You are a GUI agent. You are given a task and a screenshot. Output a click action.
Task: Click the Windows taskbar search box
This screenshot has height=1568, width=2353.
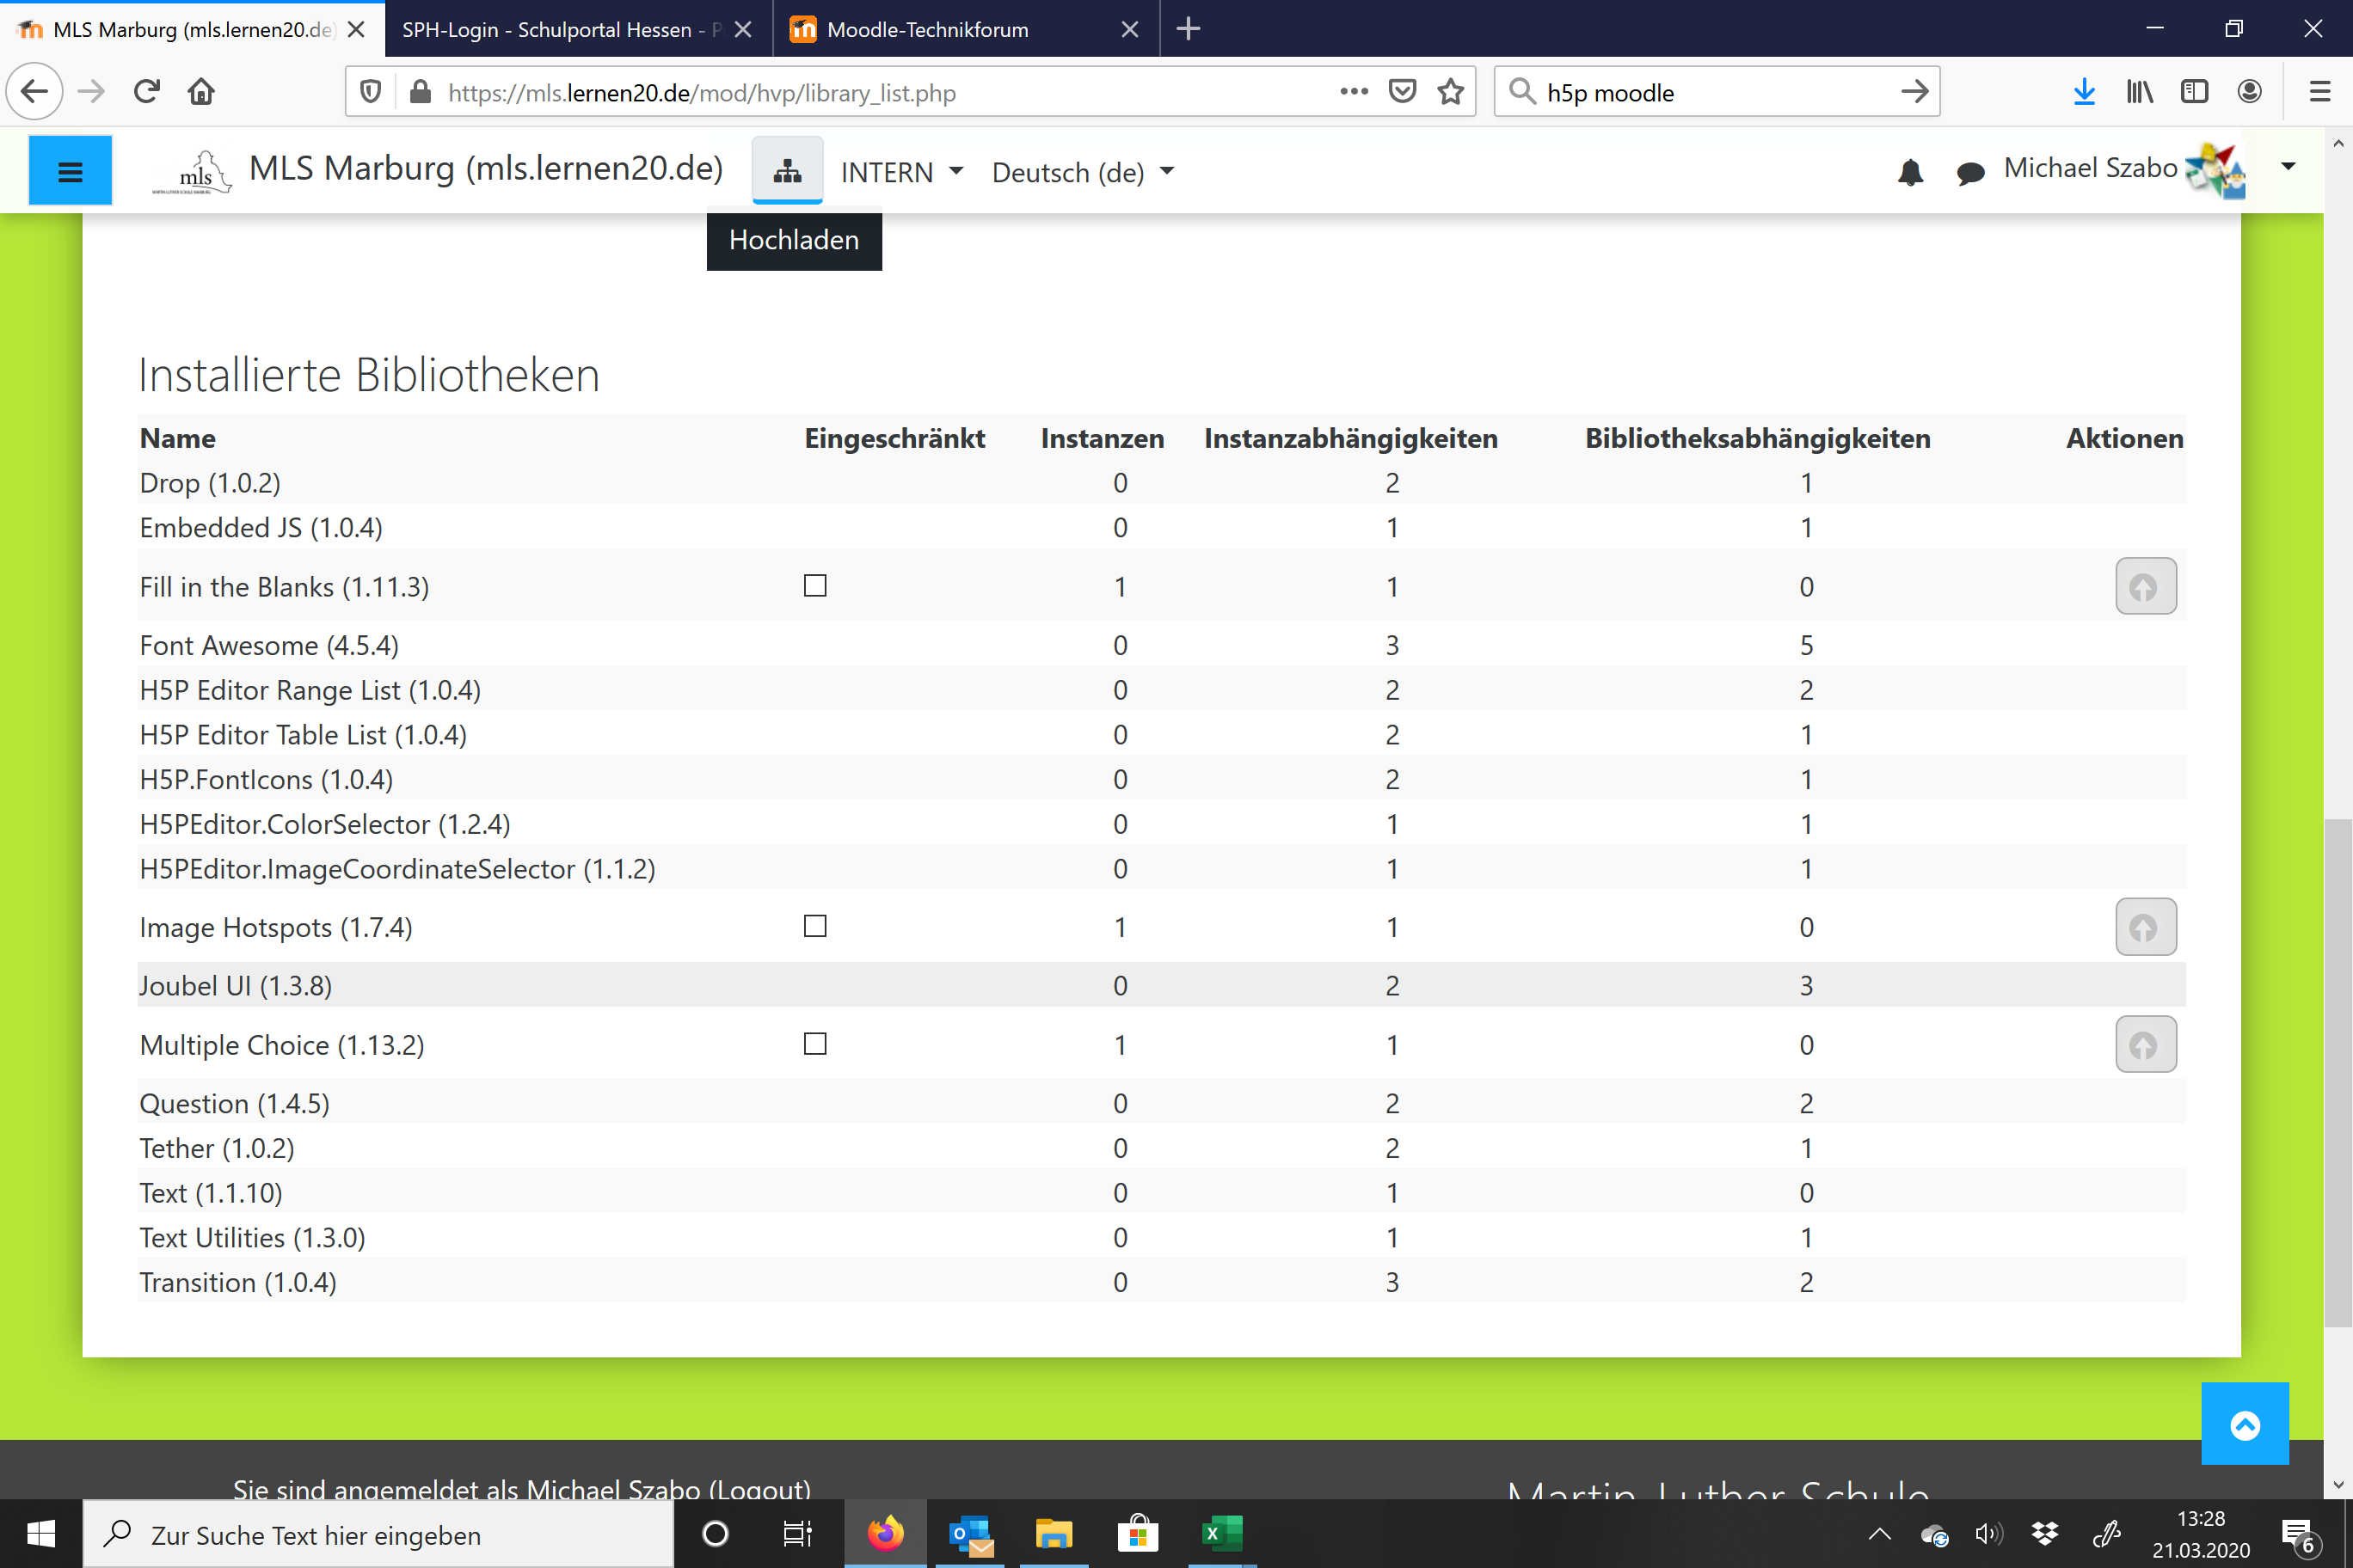[378, 1534]
